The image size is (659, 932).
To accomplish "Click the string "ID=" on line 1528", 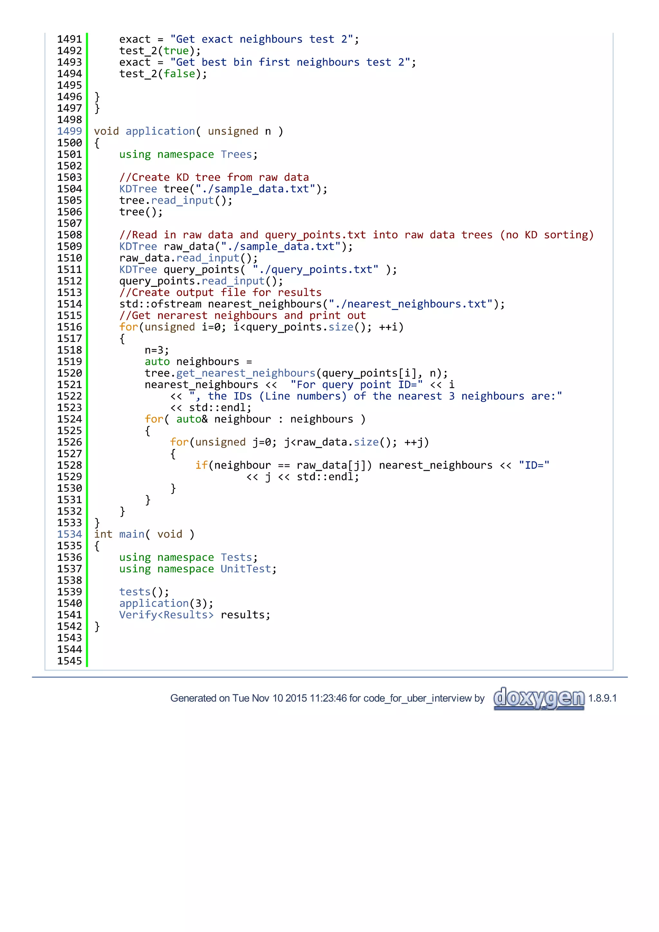I will click(x=534, y=465).
